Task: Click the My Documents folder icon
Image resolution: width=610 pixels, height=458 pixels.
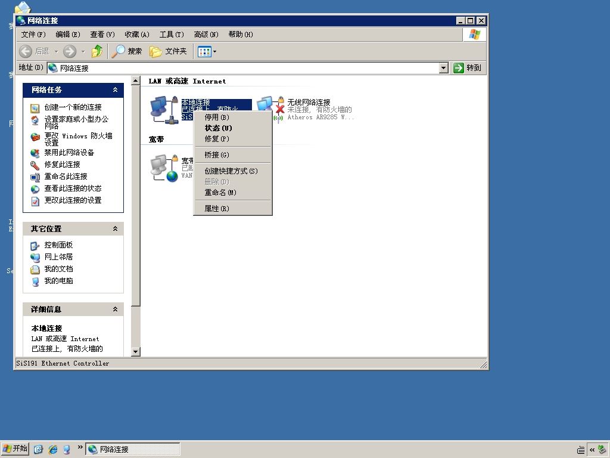Action: [35, 270]
